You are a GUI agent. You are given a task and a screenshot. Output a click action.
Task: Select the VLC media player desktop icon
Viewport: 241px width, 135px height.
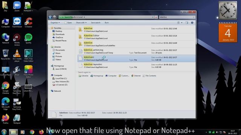point(17,56)
